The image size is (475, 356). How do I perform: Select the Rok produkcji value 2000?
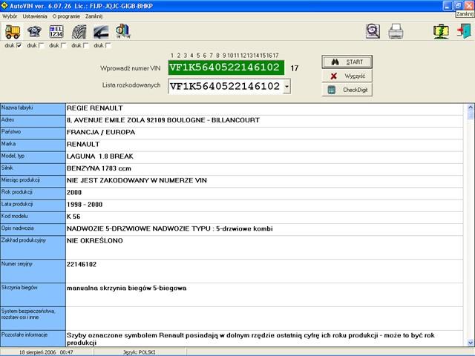tap(264, 193)
